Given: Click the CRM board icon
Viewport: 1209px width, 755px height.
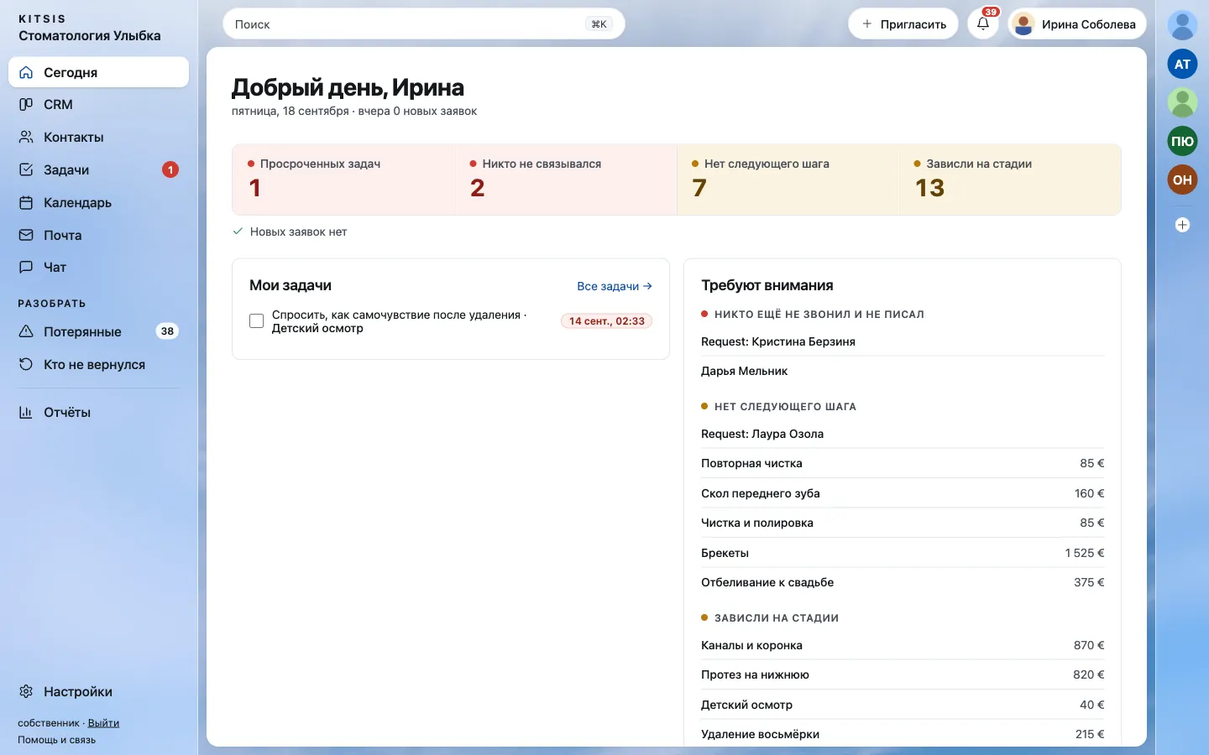Looking at the screenshot, I should (x=26, y=105).
